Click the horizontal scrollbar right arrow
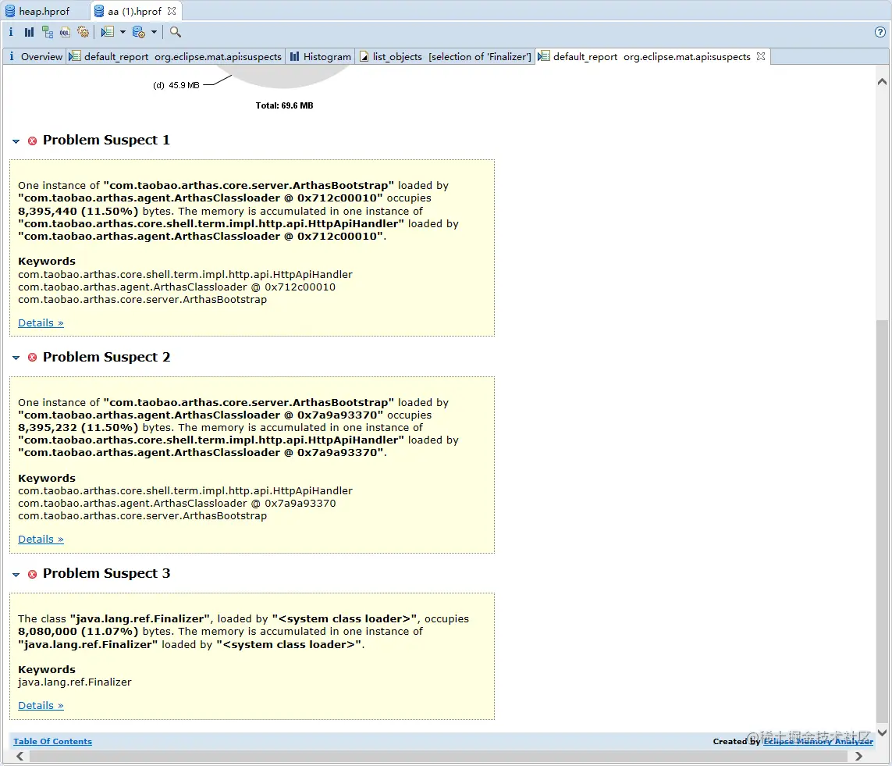 click(x=858, y=756)
